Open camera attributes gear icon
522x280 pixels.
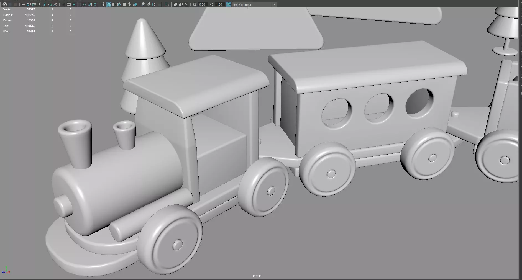(34, 4)
